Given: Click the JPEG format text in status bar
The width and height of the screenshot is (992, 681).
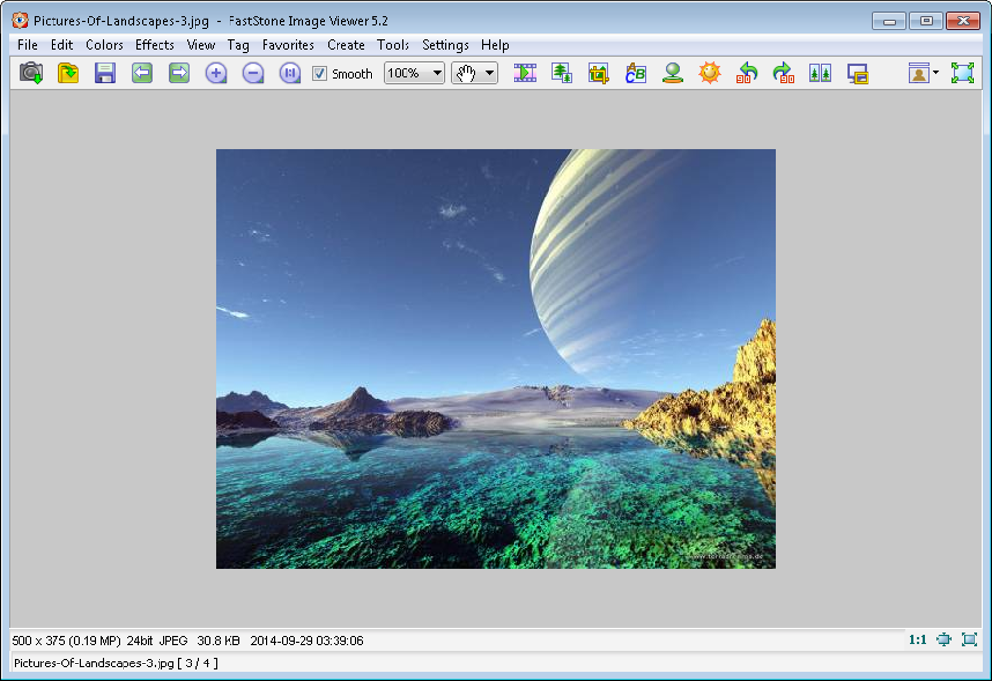Looking at the screenshot, I should (x=173, y=640).
